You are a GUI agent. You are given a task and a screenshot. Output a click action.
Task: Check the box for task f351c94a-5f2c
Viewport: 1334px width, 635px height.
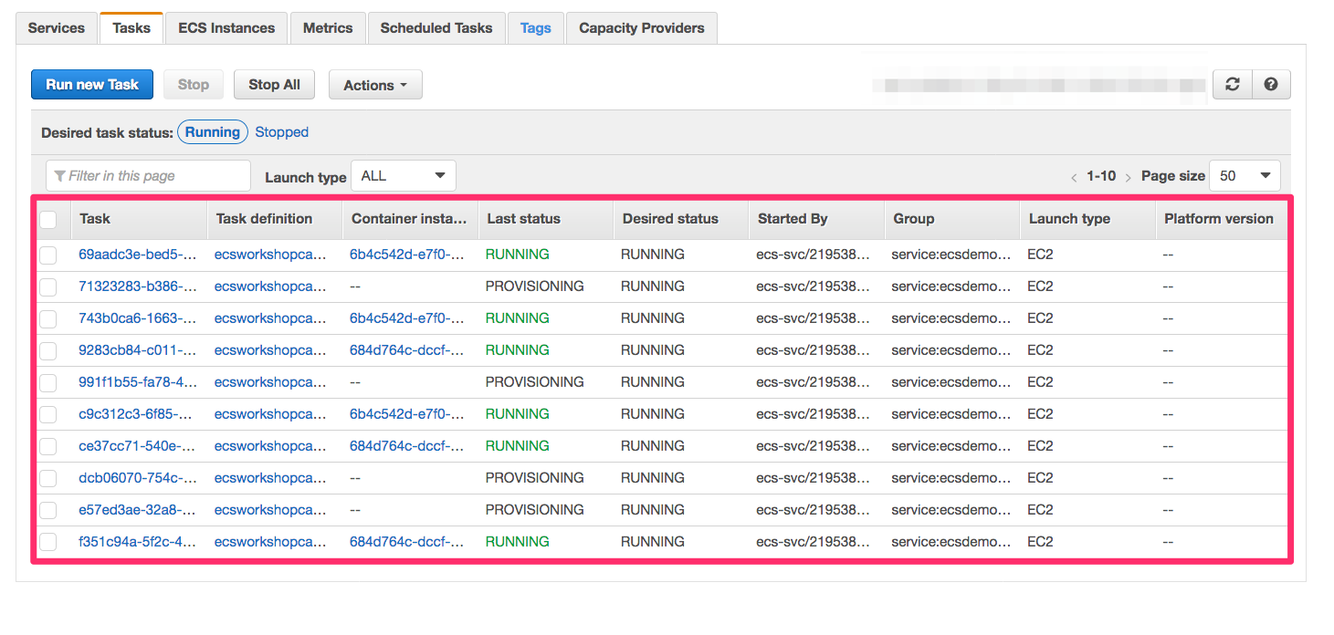pos(48,542)
